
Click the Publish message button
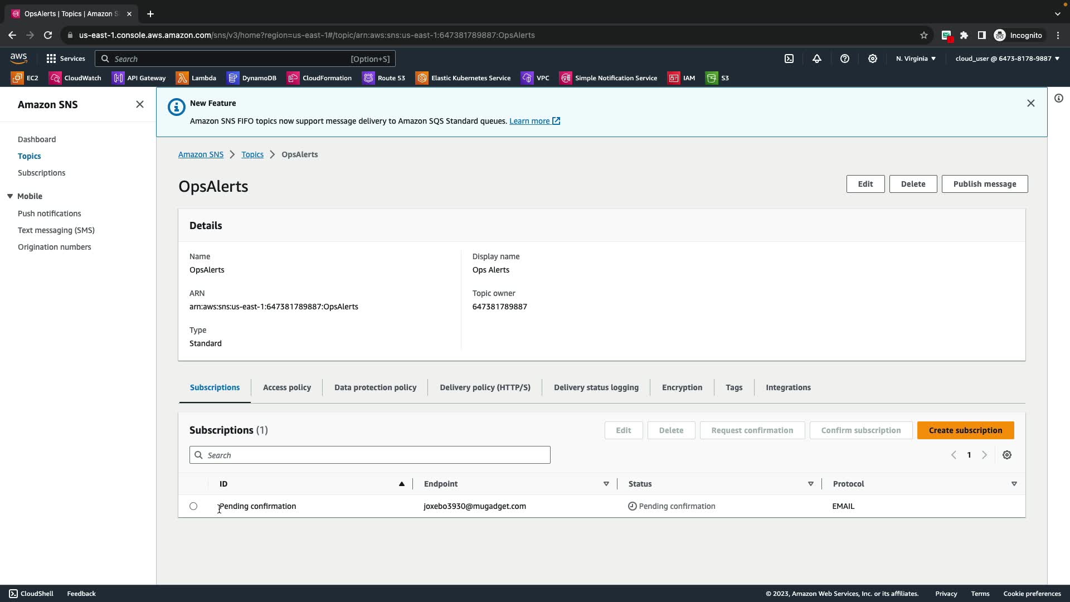click(984, 184)
